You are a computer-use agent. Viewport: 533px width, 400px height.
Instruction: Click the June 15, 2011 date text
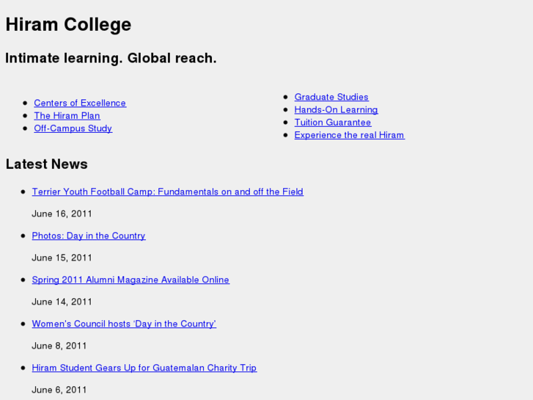(x=62, y=258)
